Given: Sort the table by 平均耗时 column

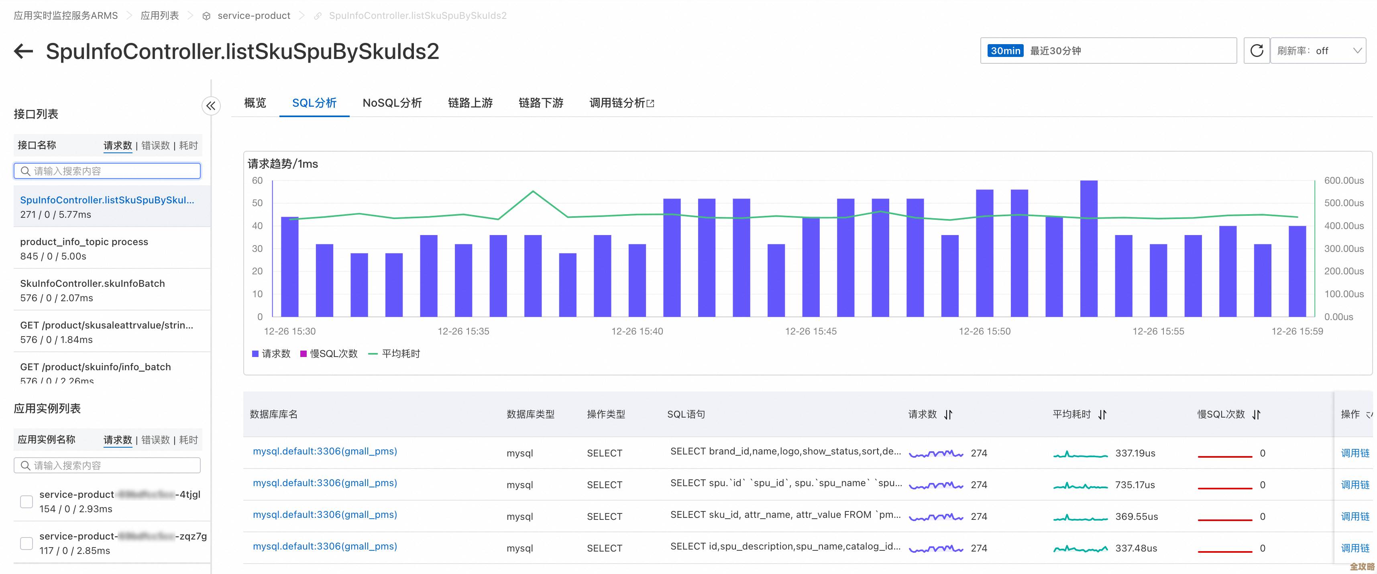Looking at the screenshot, I should 1102,414.
